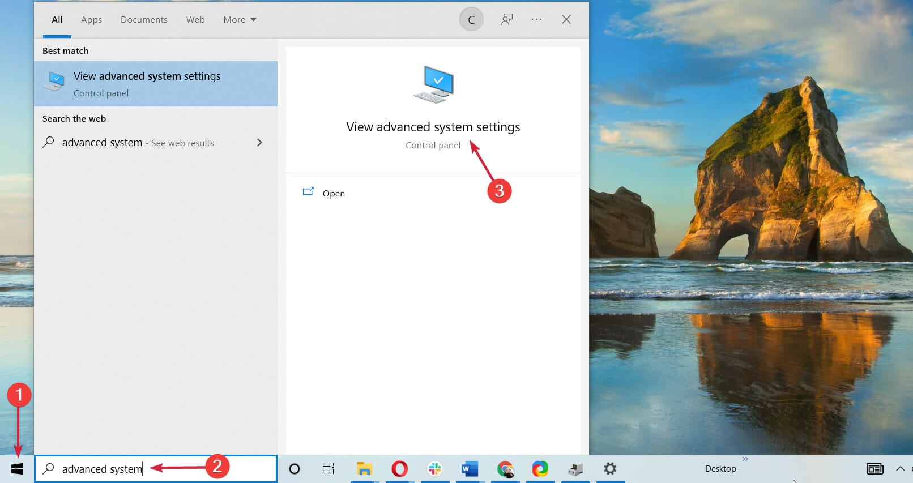913x483 pixels.
Task: Open Cortana from the taskbar
Action: (x=295, y=469)
